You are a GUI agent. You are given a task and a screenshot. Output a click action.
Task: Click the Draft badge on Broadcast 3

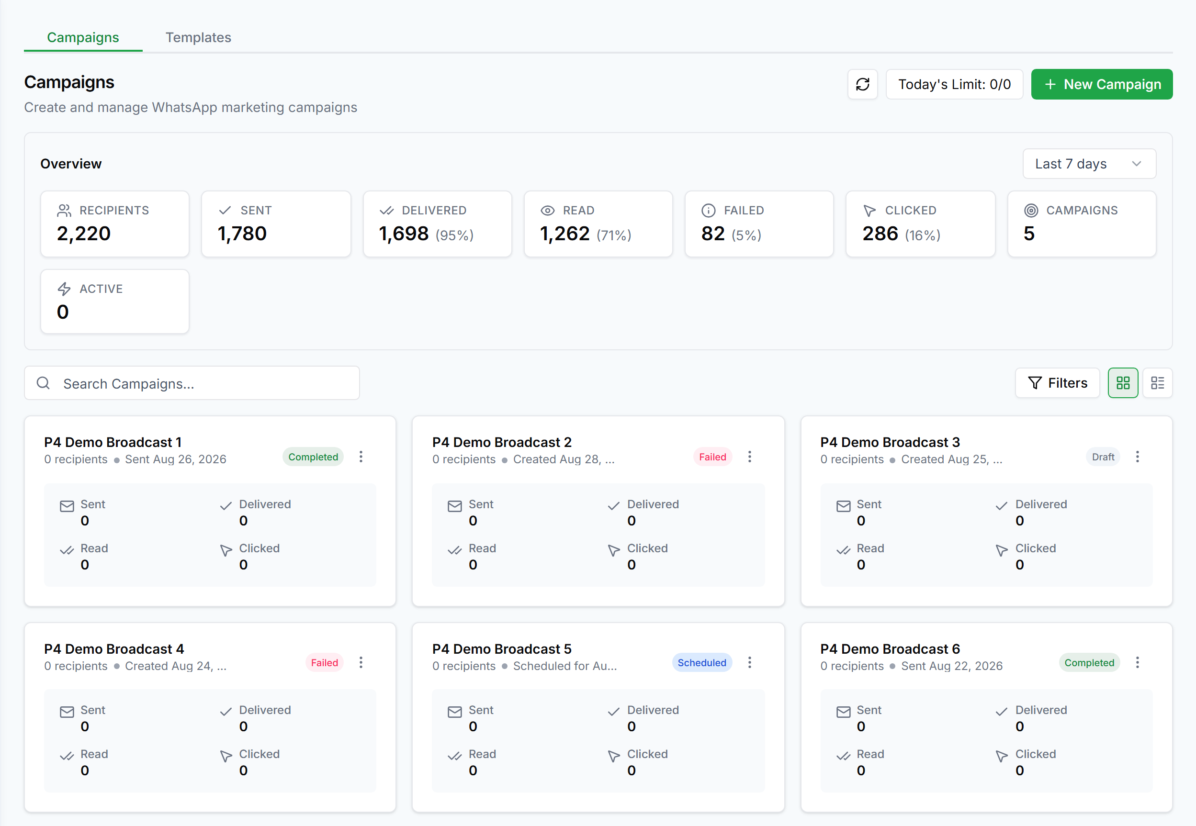[x=1103, y=457]
